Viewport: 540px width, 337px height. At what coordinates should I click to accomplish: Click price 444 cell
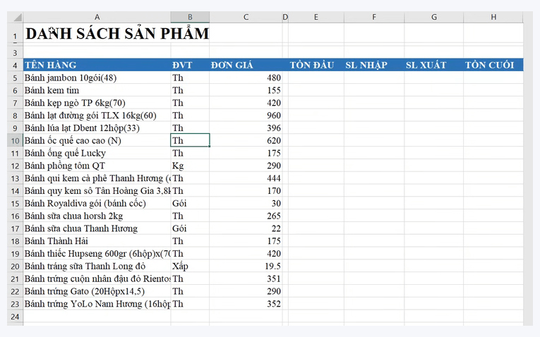pyautogui.click(x=246, y=178)
